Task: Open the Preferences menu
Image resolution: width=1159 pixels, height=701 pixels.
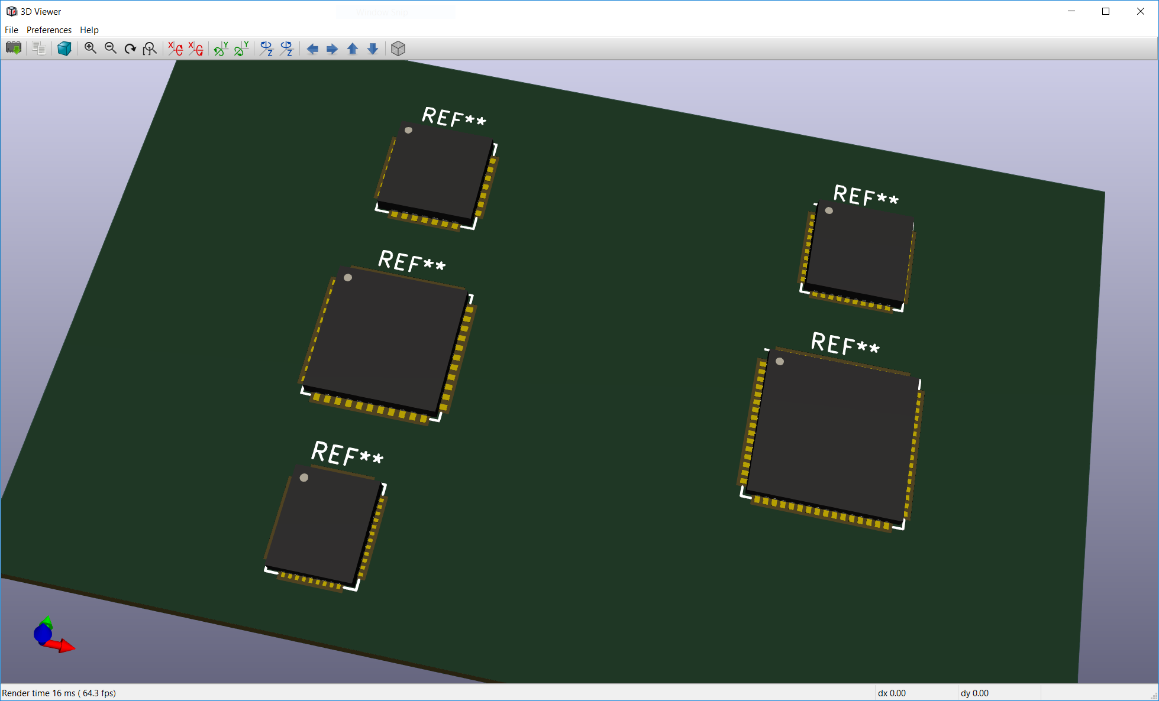Action: click(49, 30)
